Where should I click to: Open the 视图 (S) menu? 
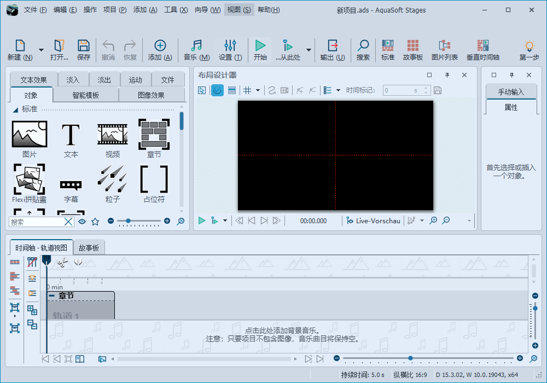pyautogui.click(x=239, y=10)
